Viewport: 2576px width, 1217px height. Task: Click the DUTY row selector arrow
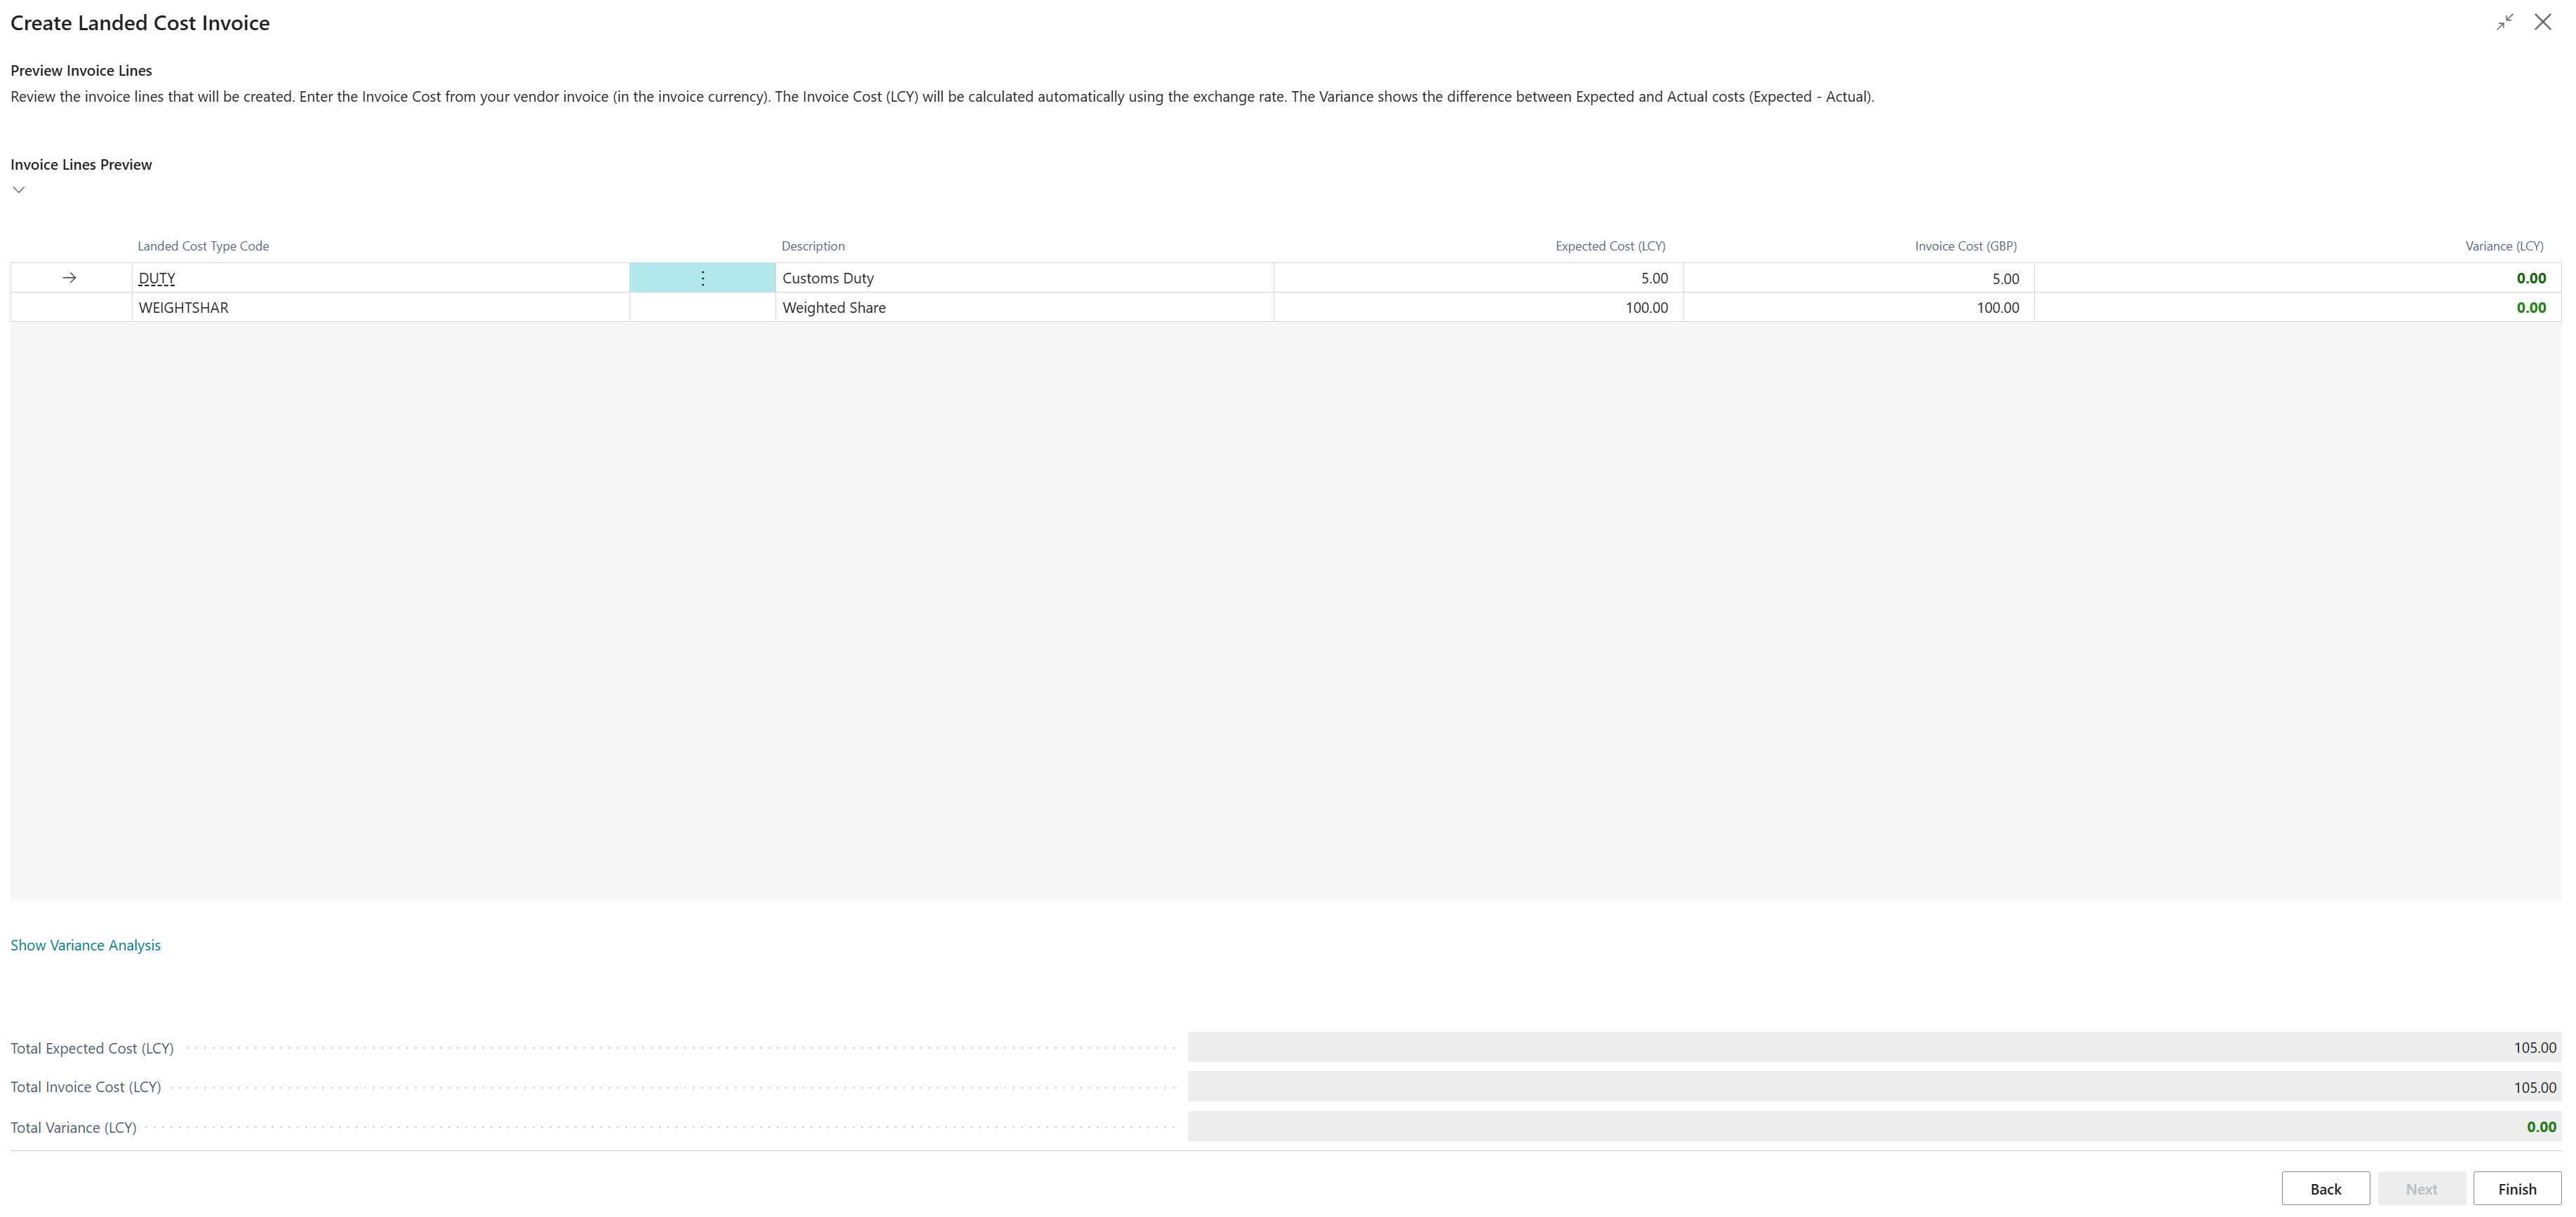(x=70, y=278)
